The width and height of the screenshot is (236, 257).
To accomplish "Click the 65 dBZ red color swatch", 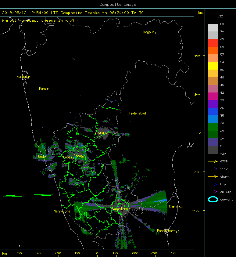I will (213, 43).
